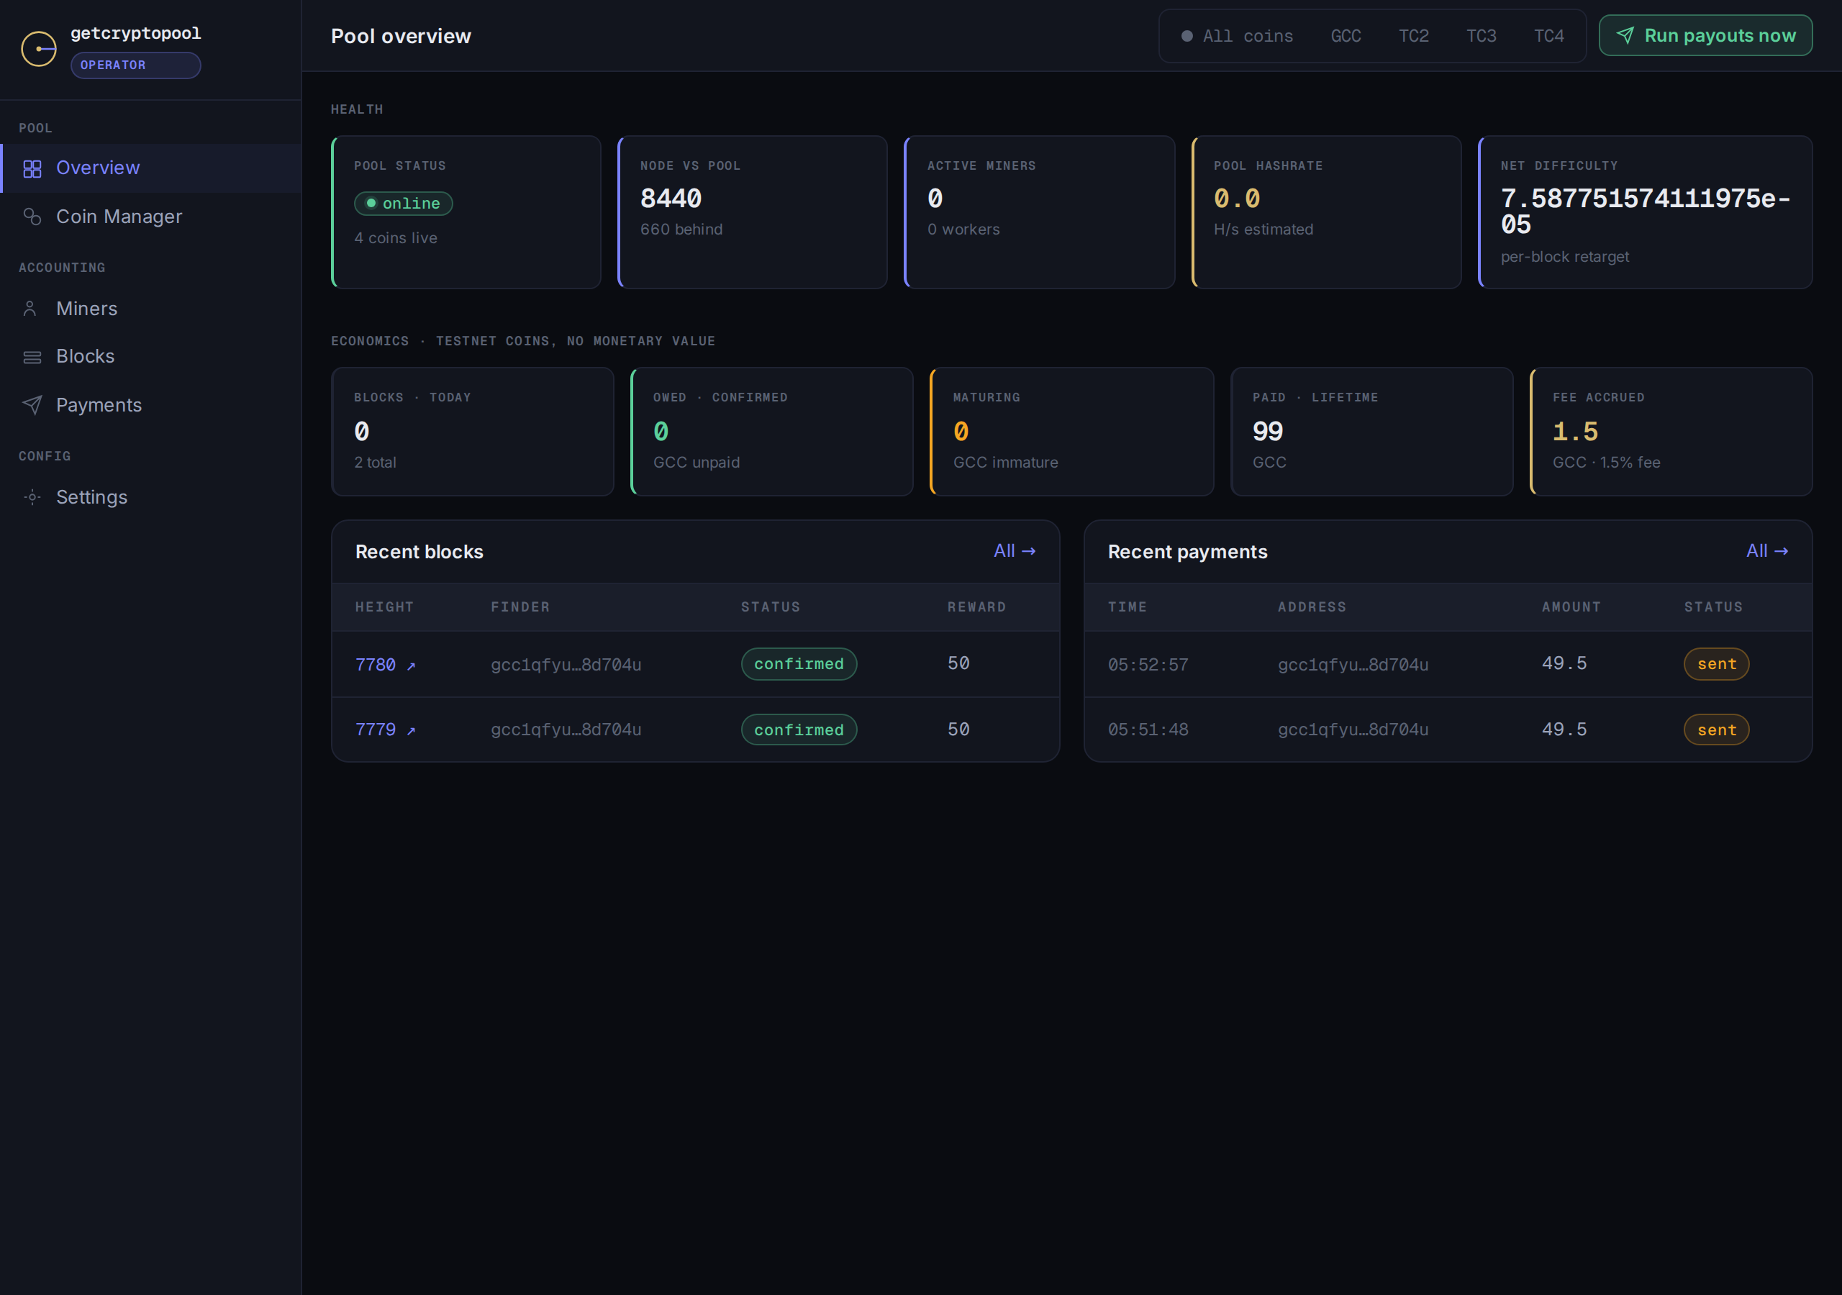
Task: Click Pool Hashrate value 0.0
Action: [1236, 198]
